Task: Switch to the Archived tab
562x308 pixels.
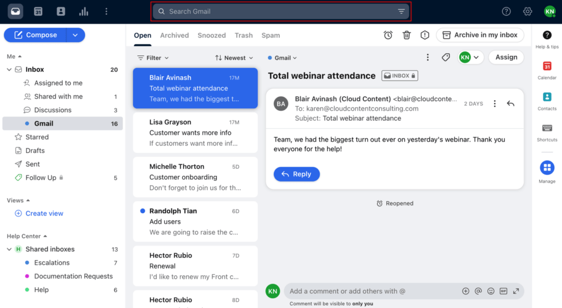Action: (175, 36)
